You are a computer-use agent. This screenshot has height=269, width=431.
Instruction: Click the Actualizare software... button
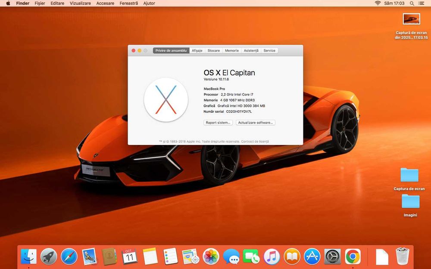tap(255, 123)
